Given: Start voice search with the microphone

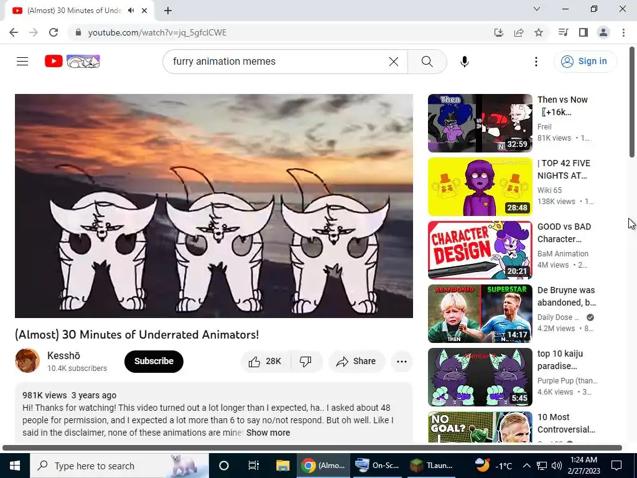Looking at the screenshot, I should pos(464,62).
